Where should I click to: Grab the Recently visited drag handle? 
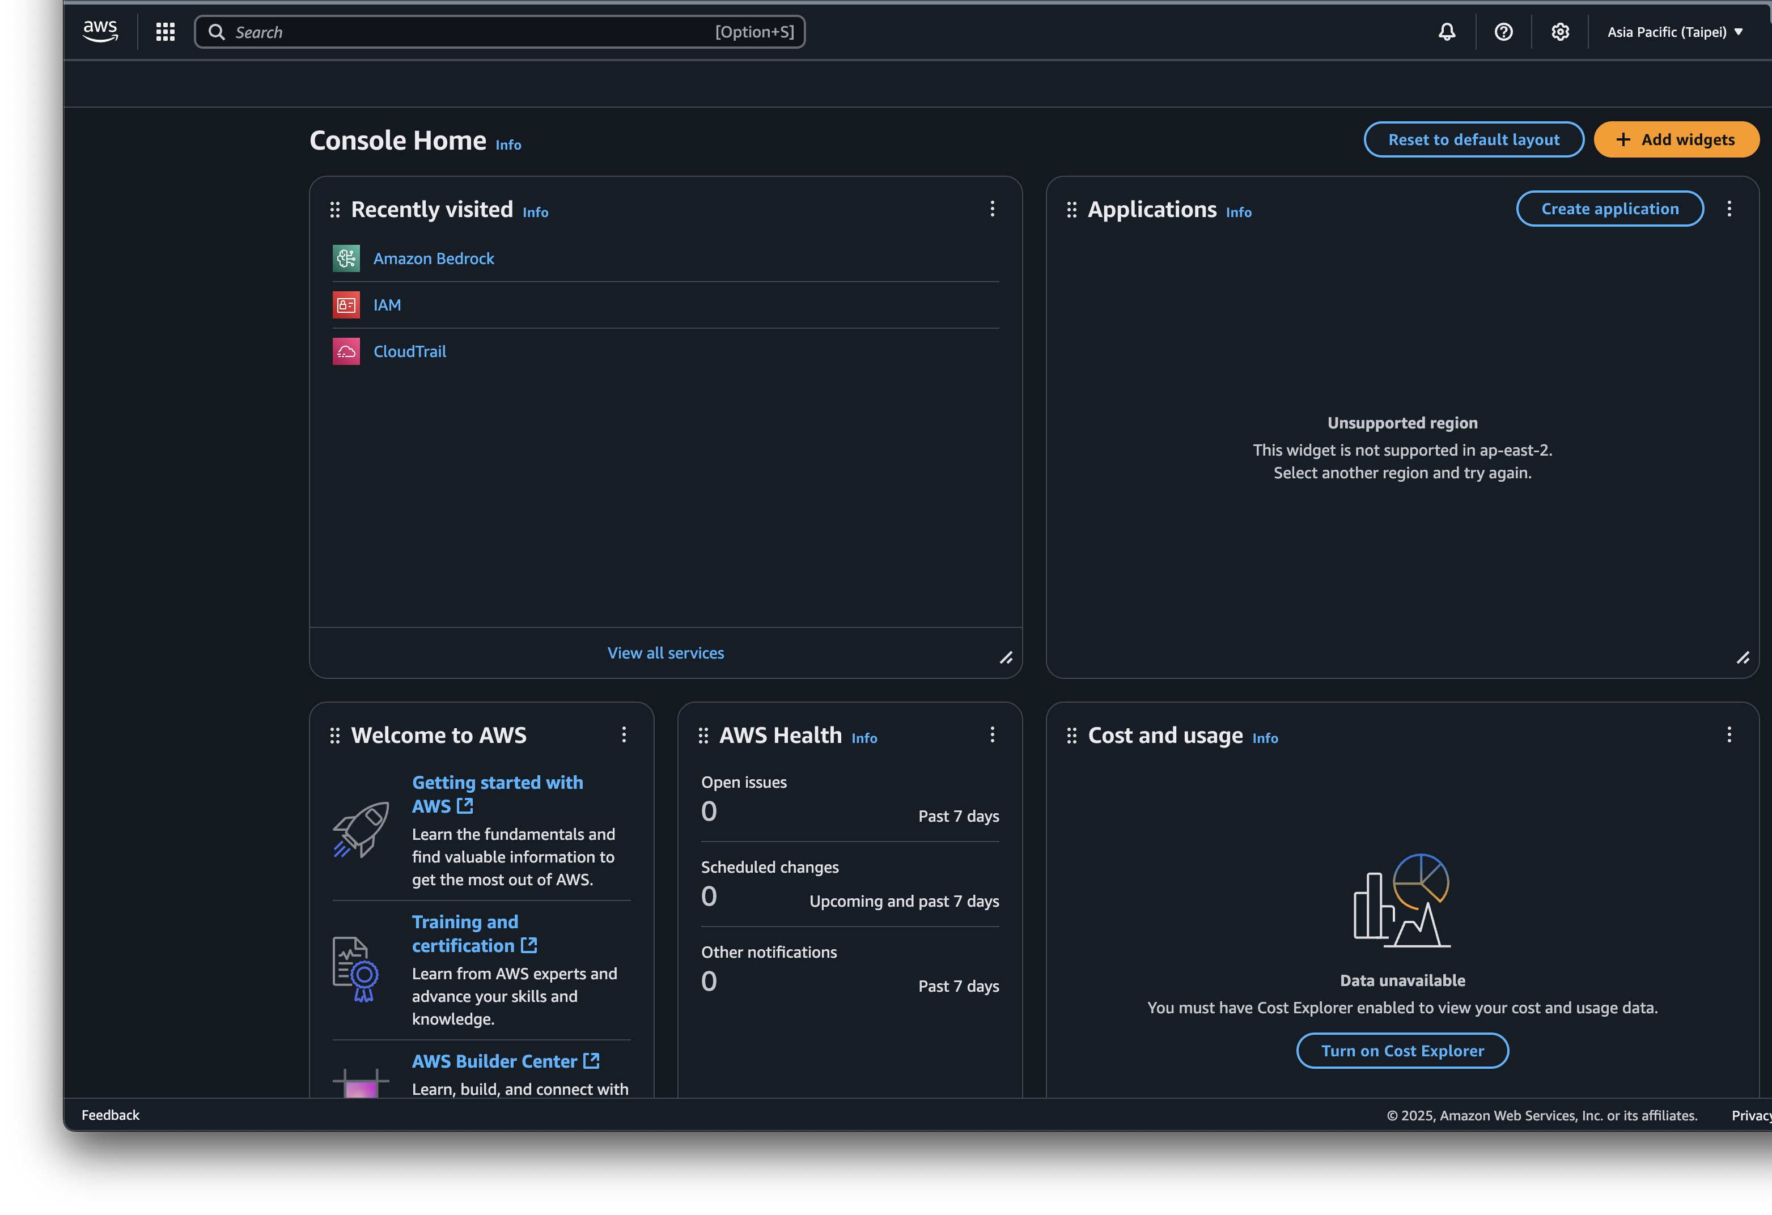pyautogui.click(x=334, y=210)
